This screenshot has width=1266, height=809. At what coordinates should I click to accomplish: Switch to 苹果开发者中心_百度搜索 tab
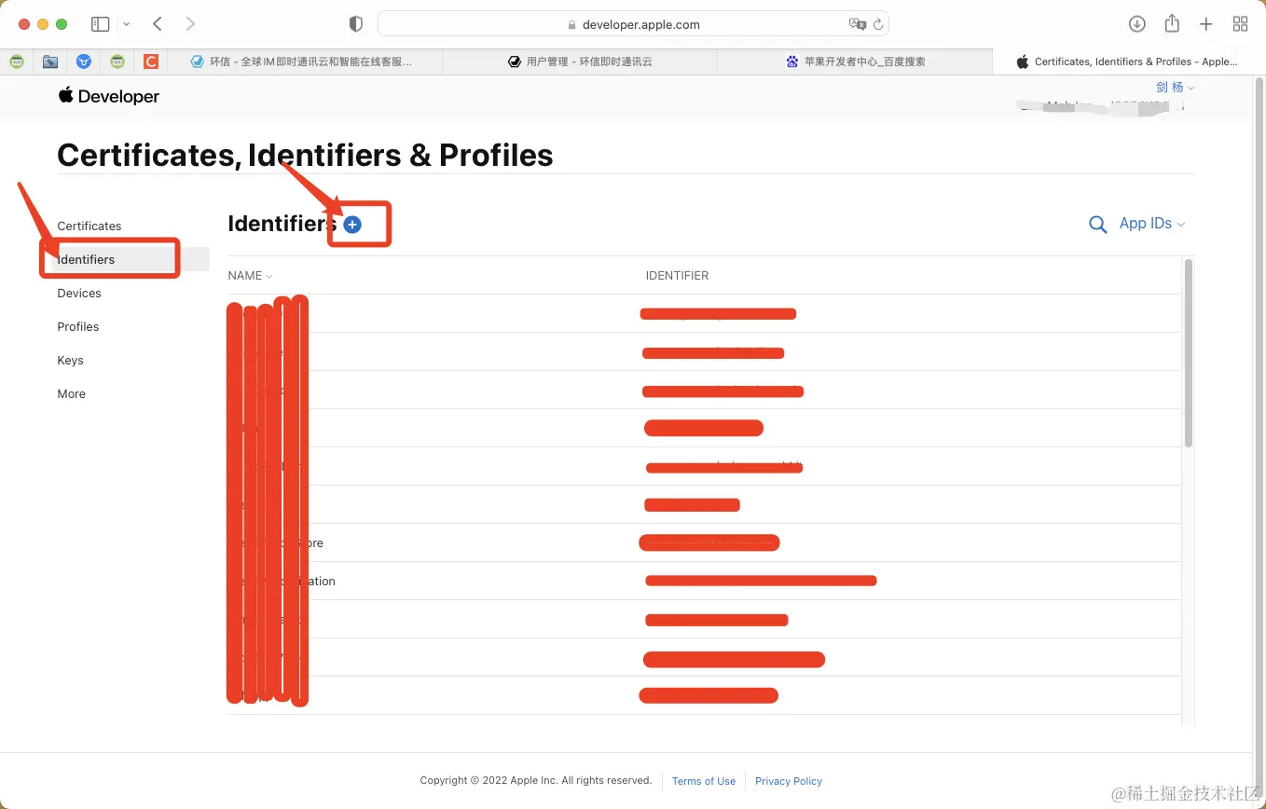pyautogui.click(x=855, y=62)
